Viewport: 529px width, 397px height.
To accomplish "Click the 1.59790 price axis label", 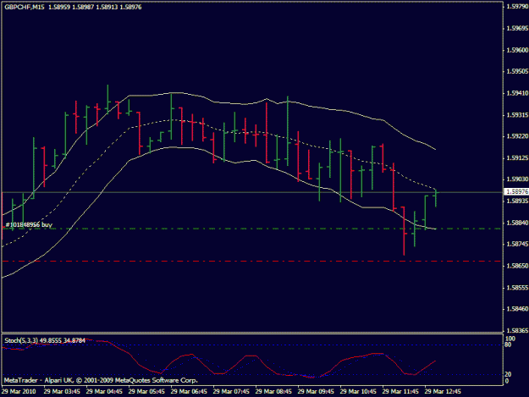I will 517,7.
